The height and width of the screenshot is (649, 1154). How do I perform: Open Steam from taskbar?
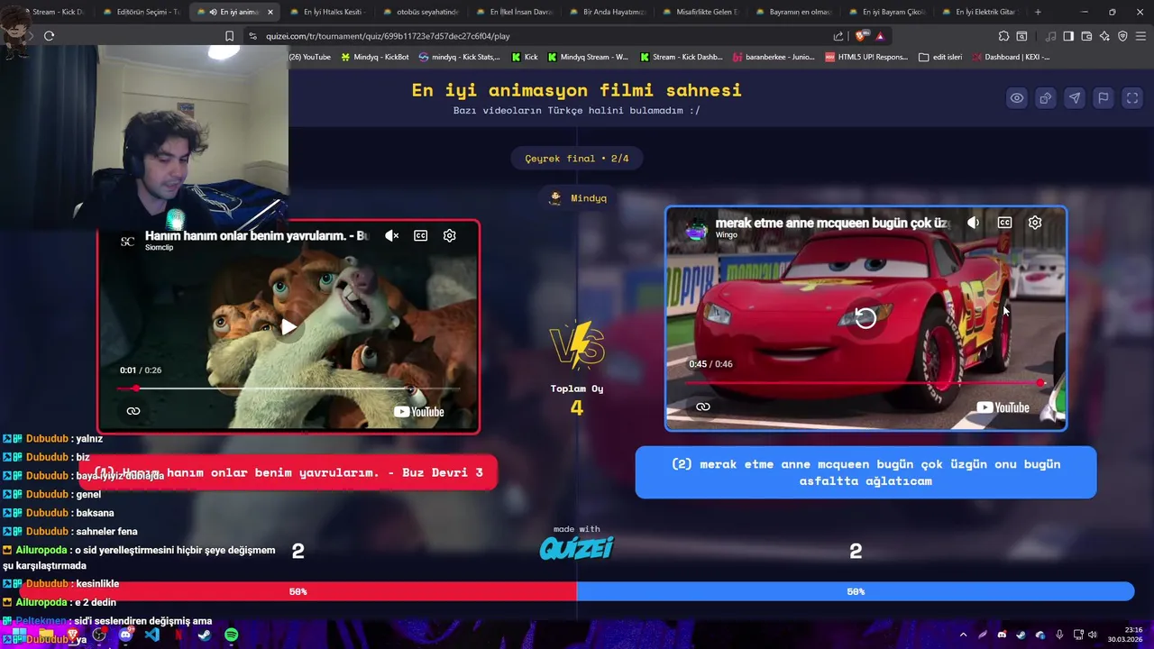(x=205, y=635)
